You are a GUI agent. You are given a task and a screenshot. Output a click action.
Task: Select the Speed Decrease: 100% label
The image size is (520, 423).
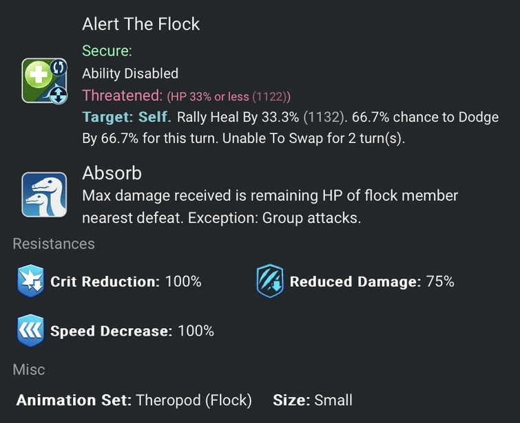(132, 331)
